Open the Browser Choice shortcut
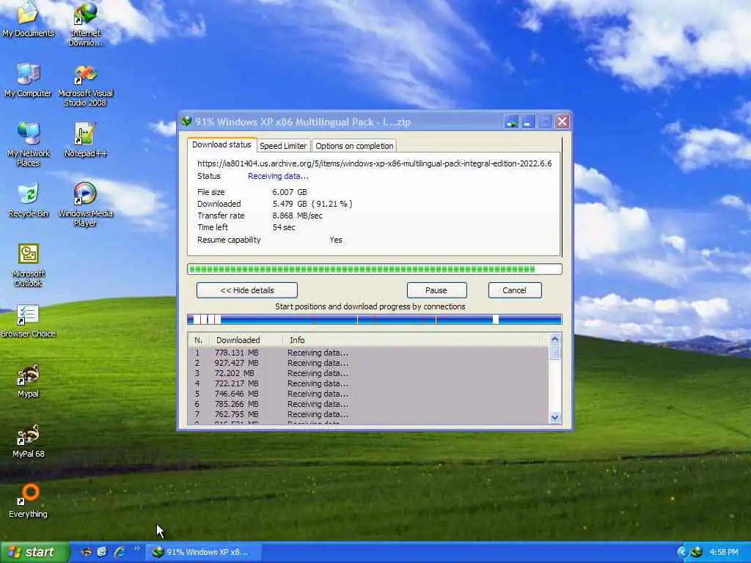The image size is (751, 563). pyautogui.click(x=29, y=321)
